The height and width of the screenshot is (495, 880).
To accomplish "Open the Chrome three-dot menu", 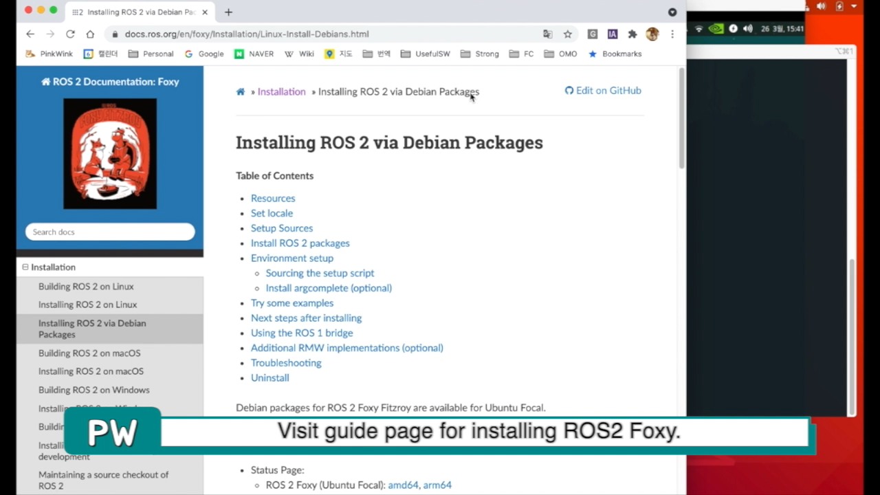I will coord(672,34).
